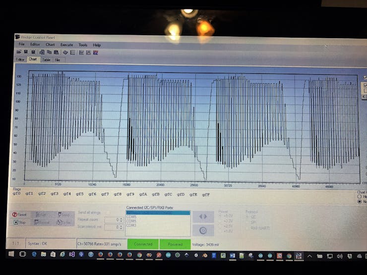Open the Chart menu in the menu bar
This screenshot has width=367, height=275.
50,45
